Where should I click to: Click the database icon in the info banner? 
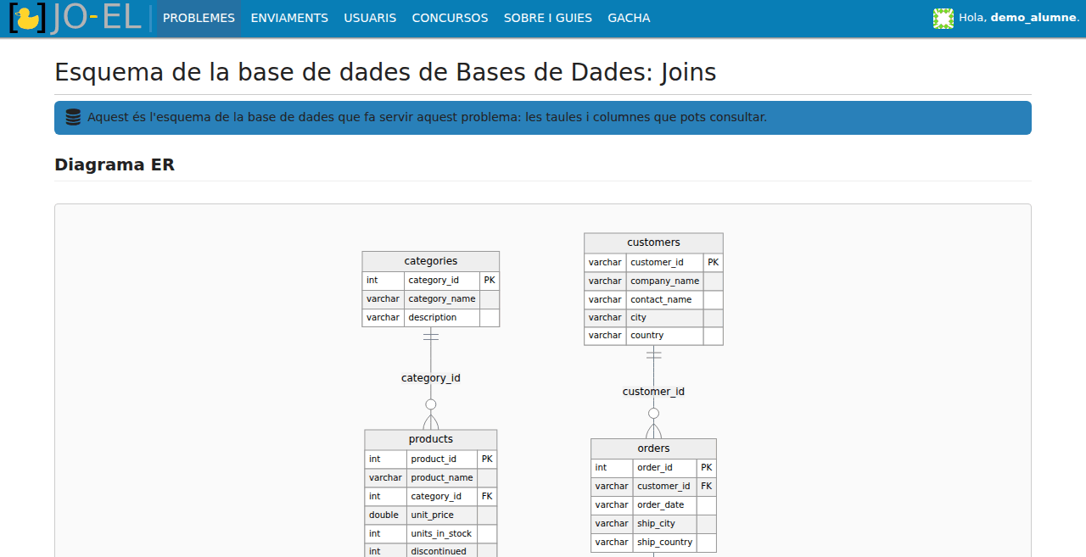click(x=73, y=118)
